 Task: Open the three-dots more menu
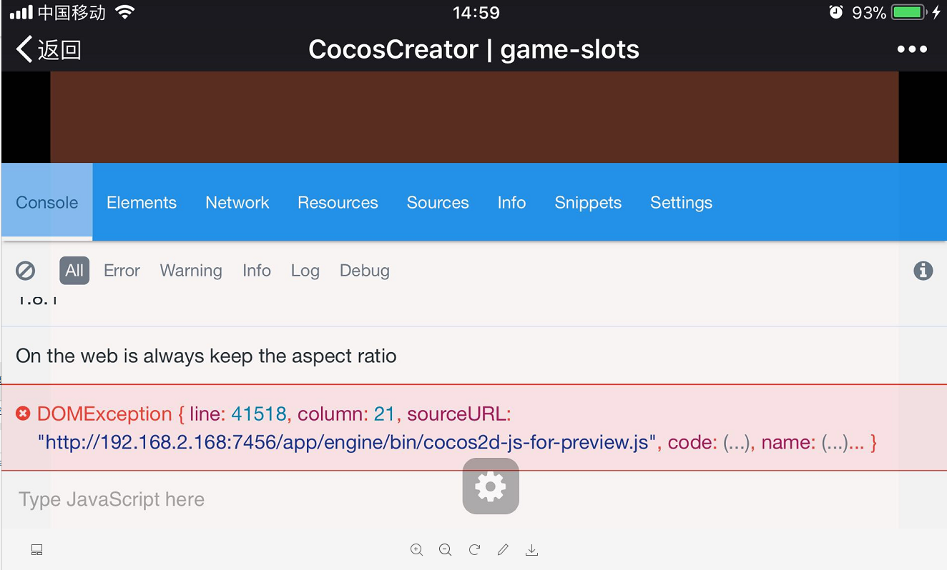tap(912, 49)
